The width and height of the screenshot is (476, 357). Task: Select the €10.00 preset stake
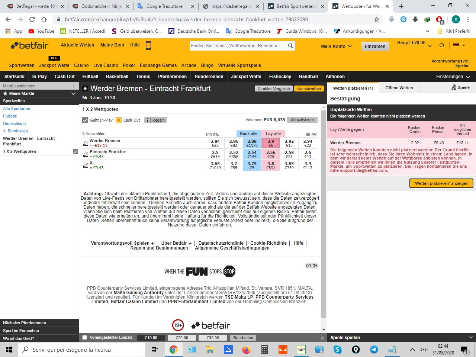click(x=151, y=338)
